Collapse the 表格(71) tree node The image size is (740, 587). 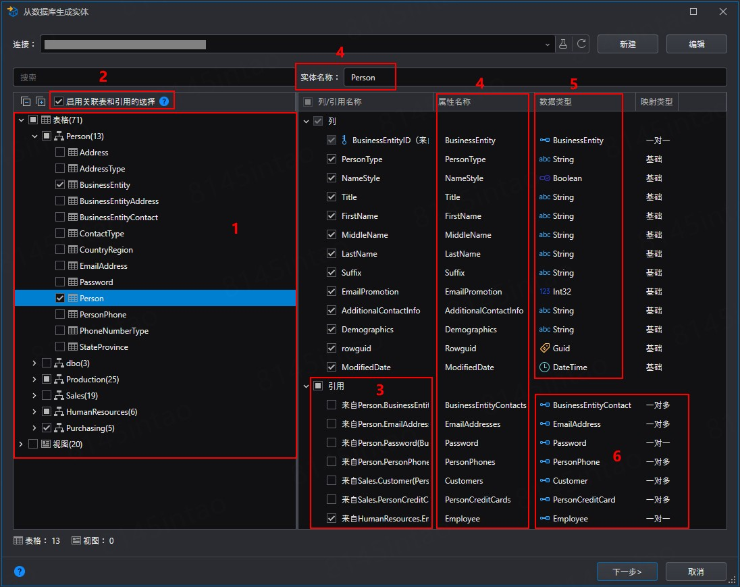tap(21, 120)
